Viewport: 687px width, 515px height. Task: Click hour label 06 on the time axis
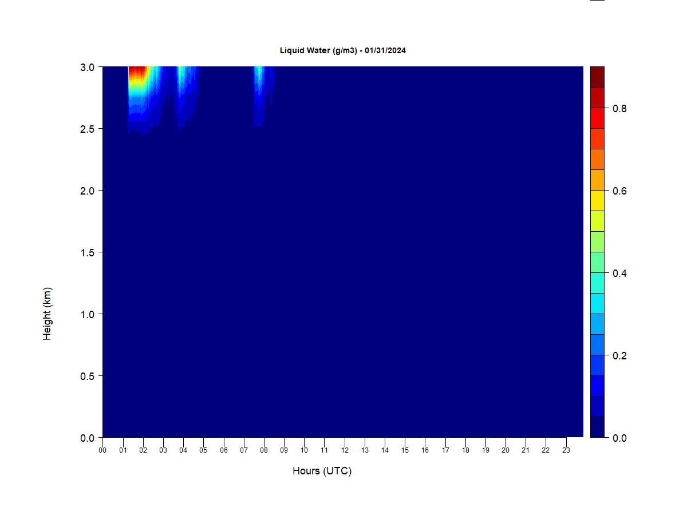(224, 450)
